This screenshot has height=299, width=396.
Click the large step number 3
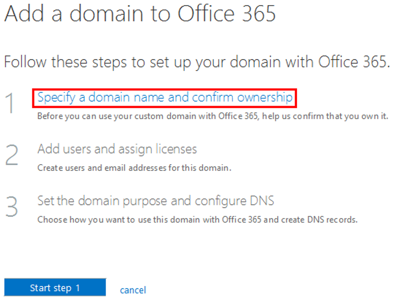(12, 207)
